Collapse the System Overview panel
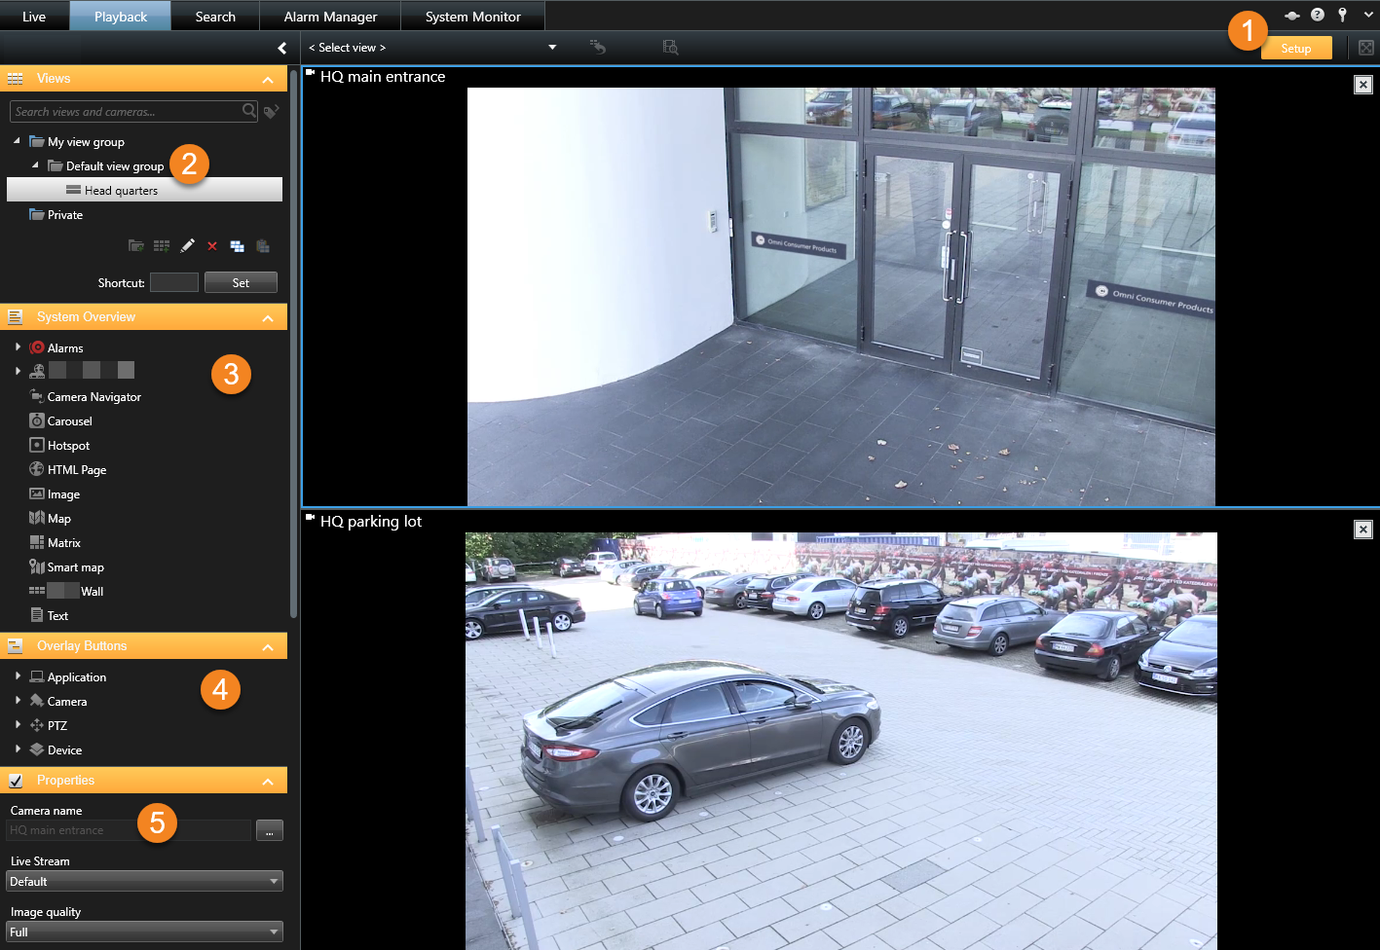Viewport: 1380px width, 950px height. (x=268, y=318)
